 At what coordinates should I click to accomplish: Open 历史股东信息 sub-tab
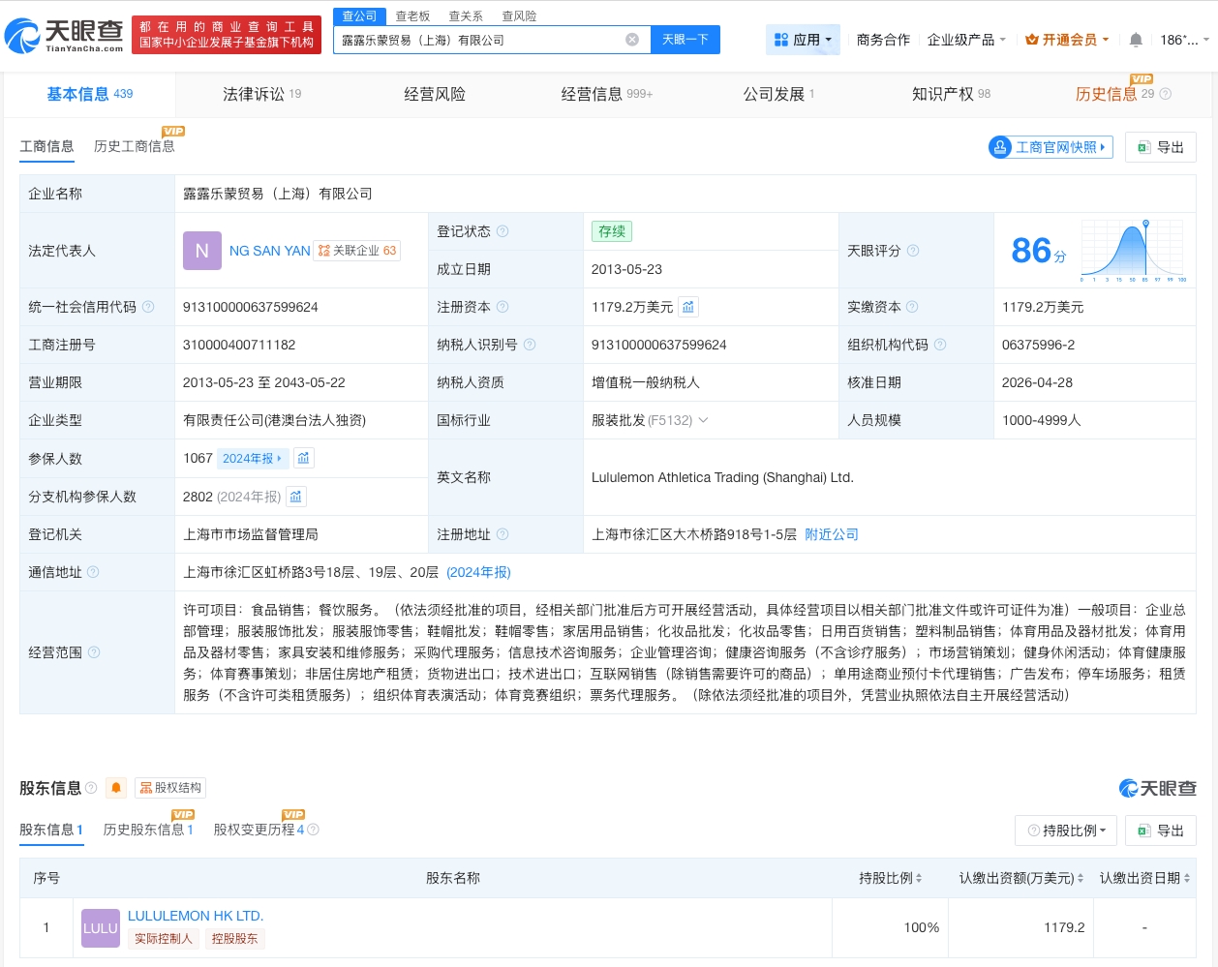(148, 830)
